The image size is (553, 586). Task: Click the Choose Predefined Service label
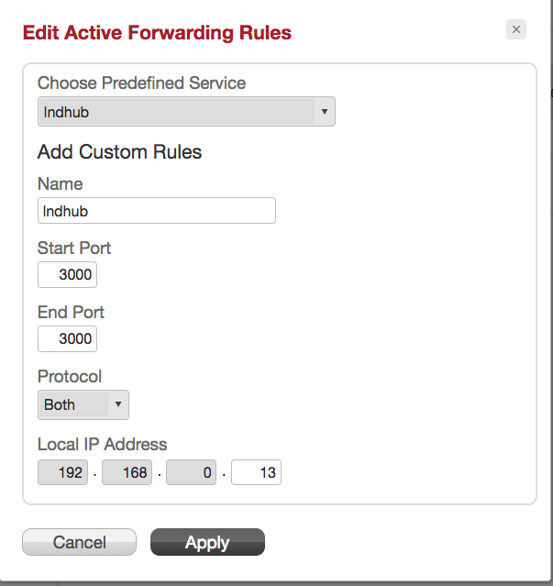[141, 83]
